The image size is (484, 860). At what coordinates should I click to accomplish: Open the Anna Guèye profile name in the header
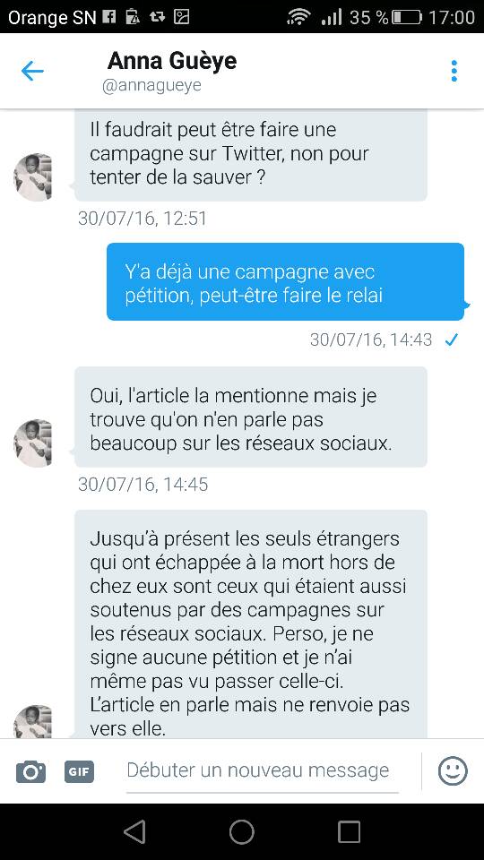coord(172,61)
